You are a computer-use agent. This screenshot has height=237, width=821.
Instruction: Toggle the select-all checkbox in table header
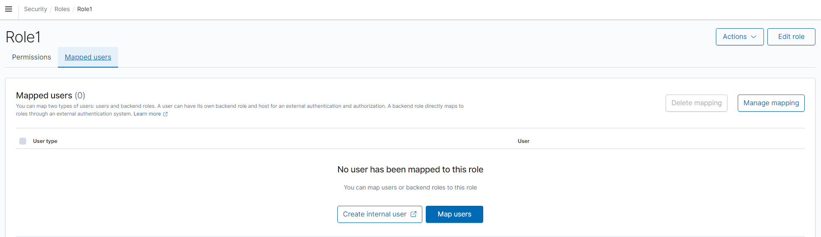23,141
